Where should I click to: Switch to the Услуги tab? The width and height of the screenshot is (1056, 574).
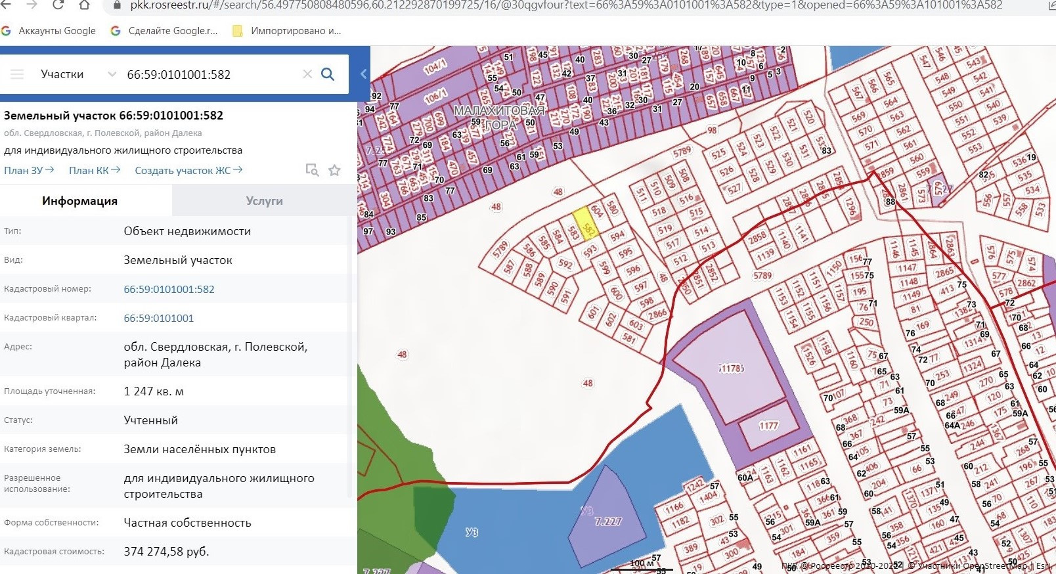pos(265,201)
